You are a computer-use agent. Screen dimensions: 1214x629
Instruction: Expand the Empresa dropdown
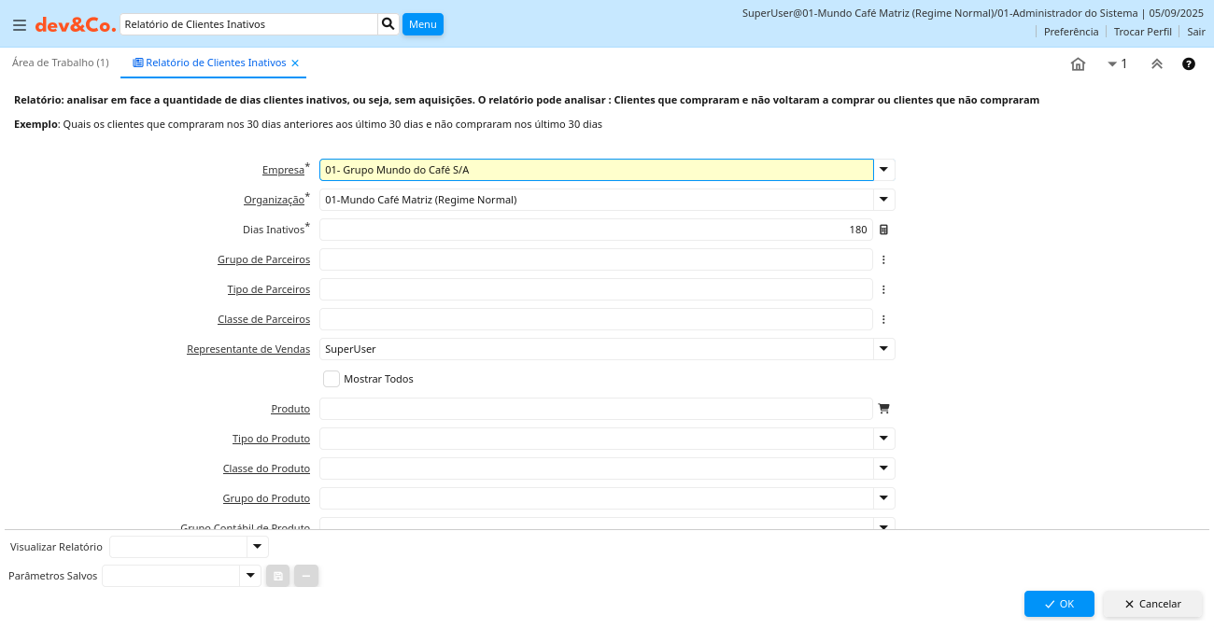[x=883, y=170]
